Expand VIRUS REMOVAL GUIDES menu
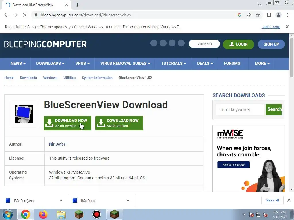 tap(125, 63)
